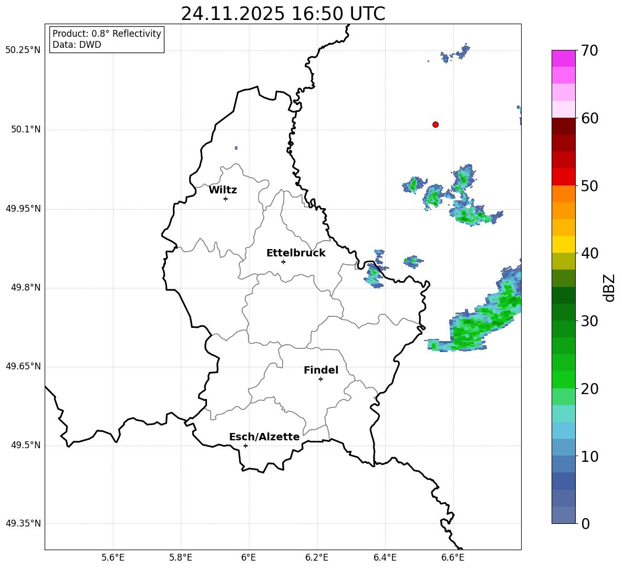This screenshot has width=622, height=568.
Task: Click the Ettelbruck station cross marker
Action: point(283,262)
